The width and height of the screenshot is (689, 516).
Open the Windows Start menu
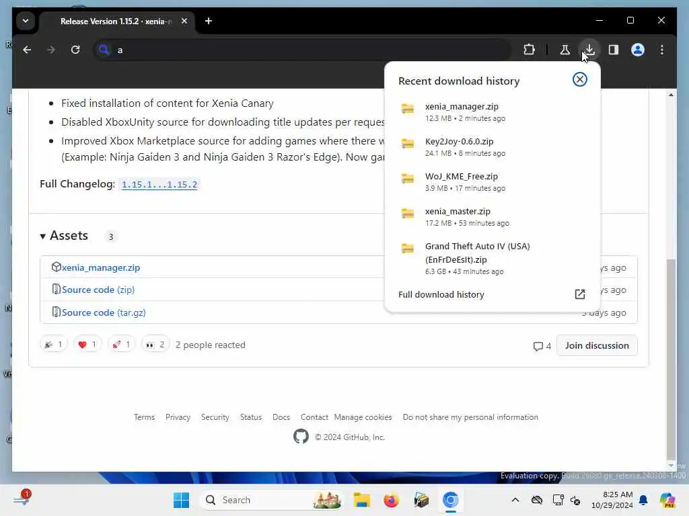(x=181, y=500)
